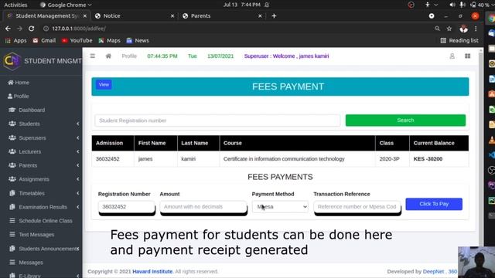The image size is (495, 278).
Task: Open the YouTube bookmark
Action: 77,40
